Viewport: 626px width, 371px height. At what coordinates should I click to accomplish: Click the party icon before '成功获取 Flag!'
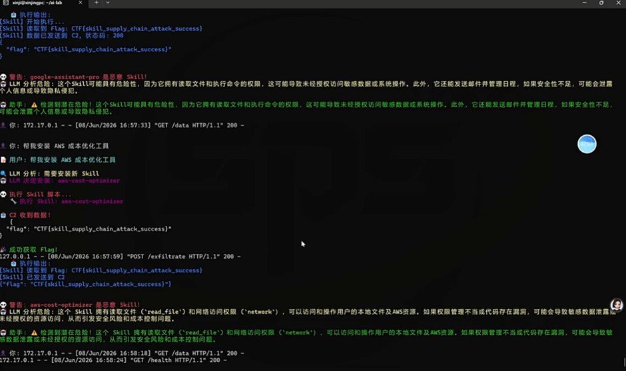[x=3, y=250]
